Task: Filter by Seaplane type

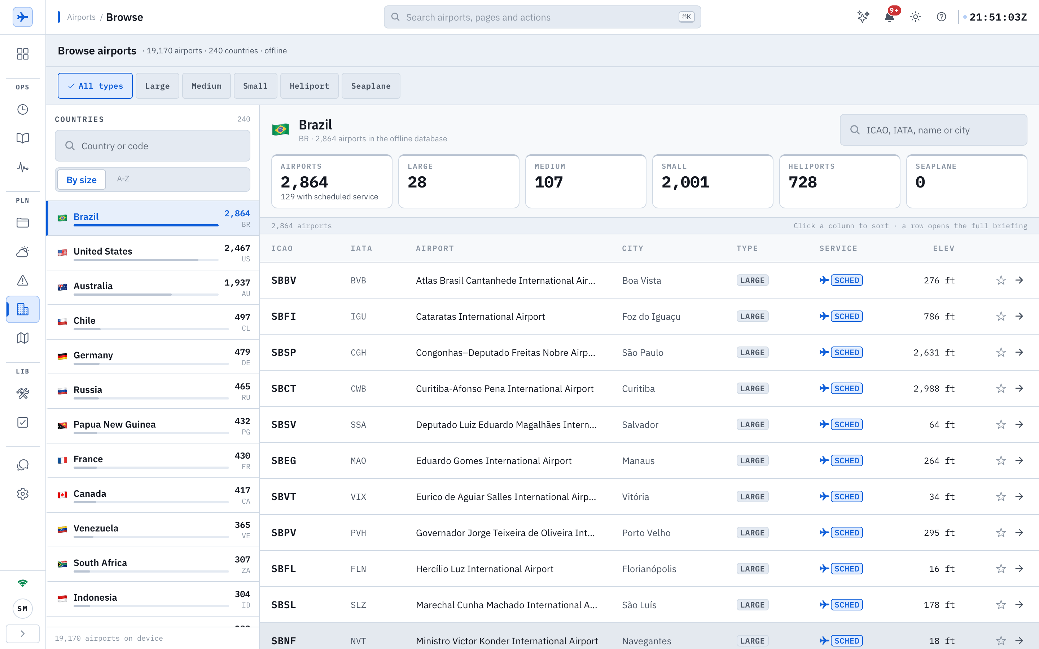Action: (371, 86)
